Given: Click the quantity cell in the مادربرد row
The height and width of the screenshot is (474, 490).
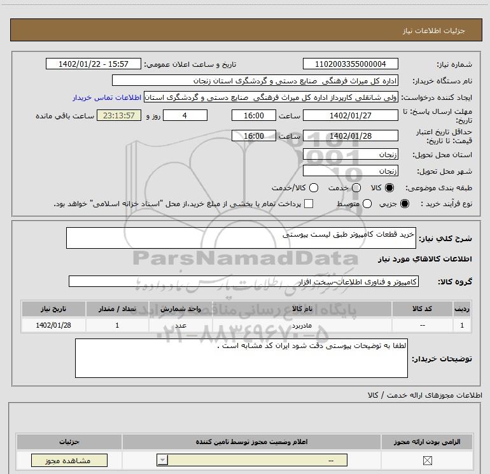Looking at the screenshot, I should pyautogui.click(x=117, y=325).
